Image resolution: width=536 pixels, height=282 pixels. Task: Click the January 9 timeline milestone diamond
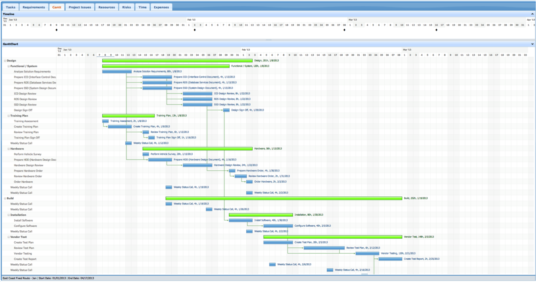(57, 30)
